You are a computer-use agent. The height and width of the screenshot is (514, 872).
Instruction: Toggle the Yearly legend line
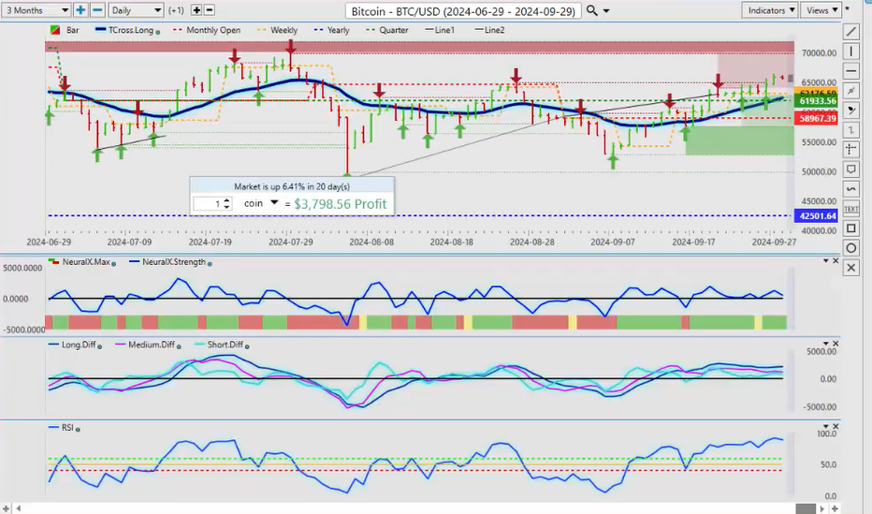332,30
